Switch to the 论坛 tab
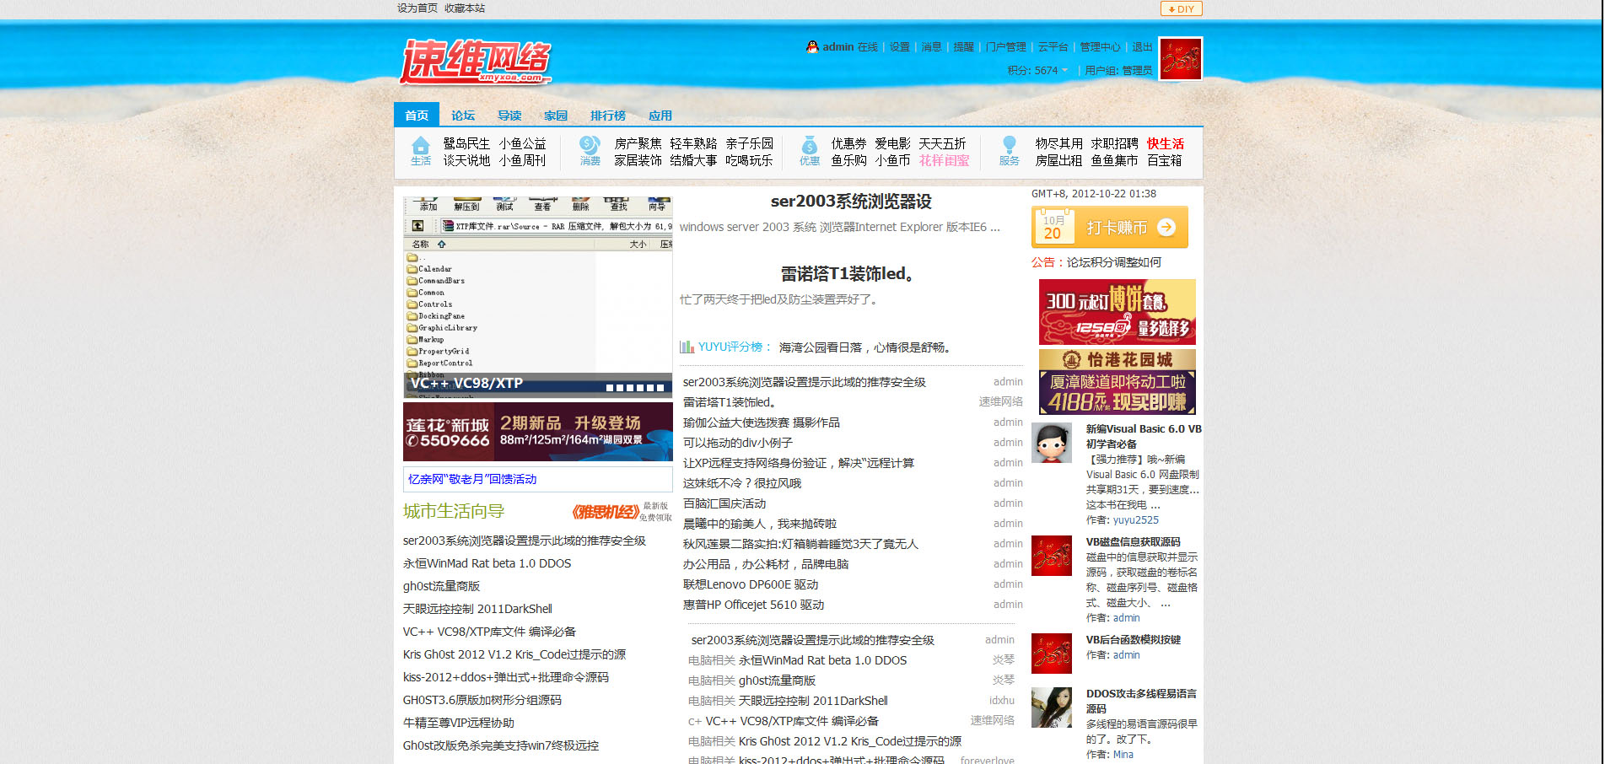Image resolution: width=1605 pixels, height=764 pixels. click(462, 115)
